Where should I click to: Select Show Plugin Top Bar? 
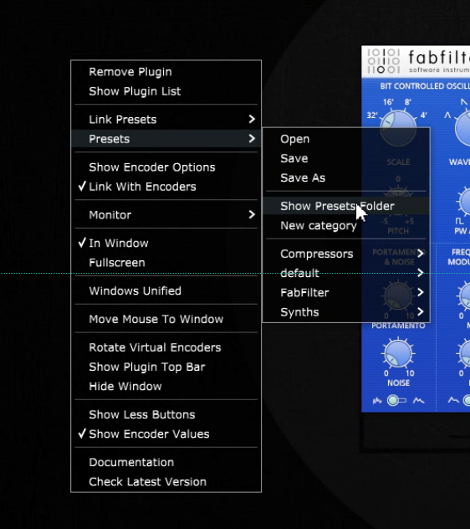coord(166,367)
